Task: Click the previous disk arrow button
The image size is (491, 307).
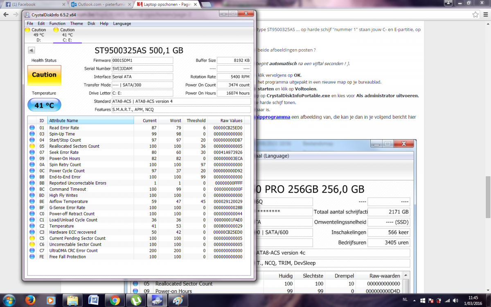Action: coord(32,50)
